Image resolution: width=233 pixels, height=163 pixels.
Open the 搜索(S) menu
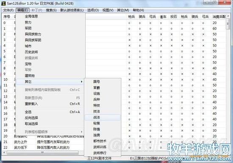point(51,10)
